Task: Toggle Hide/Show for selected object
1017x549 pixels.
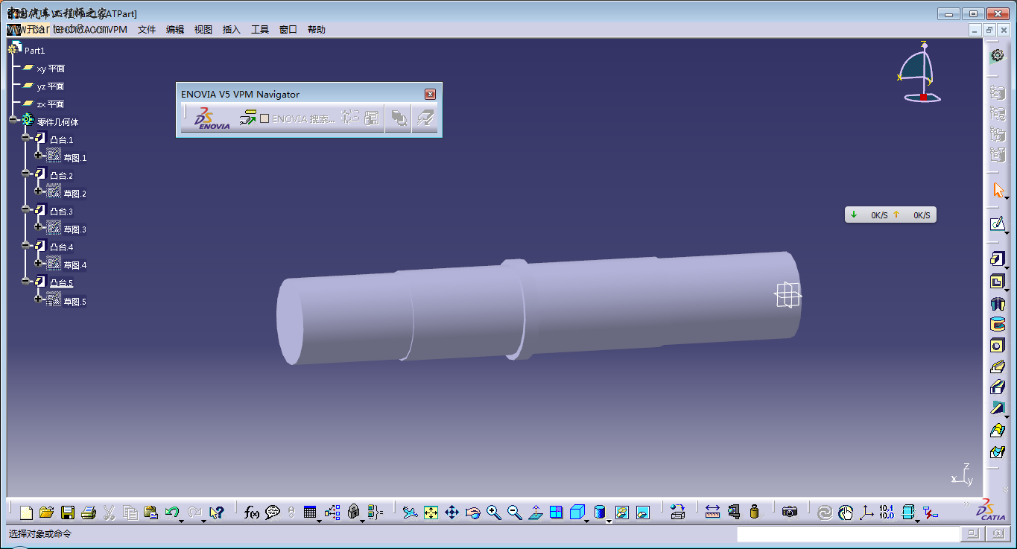Action: [621, 512]
